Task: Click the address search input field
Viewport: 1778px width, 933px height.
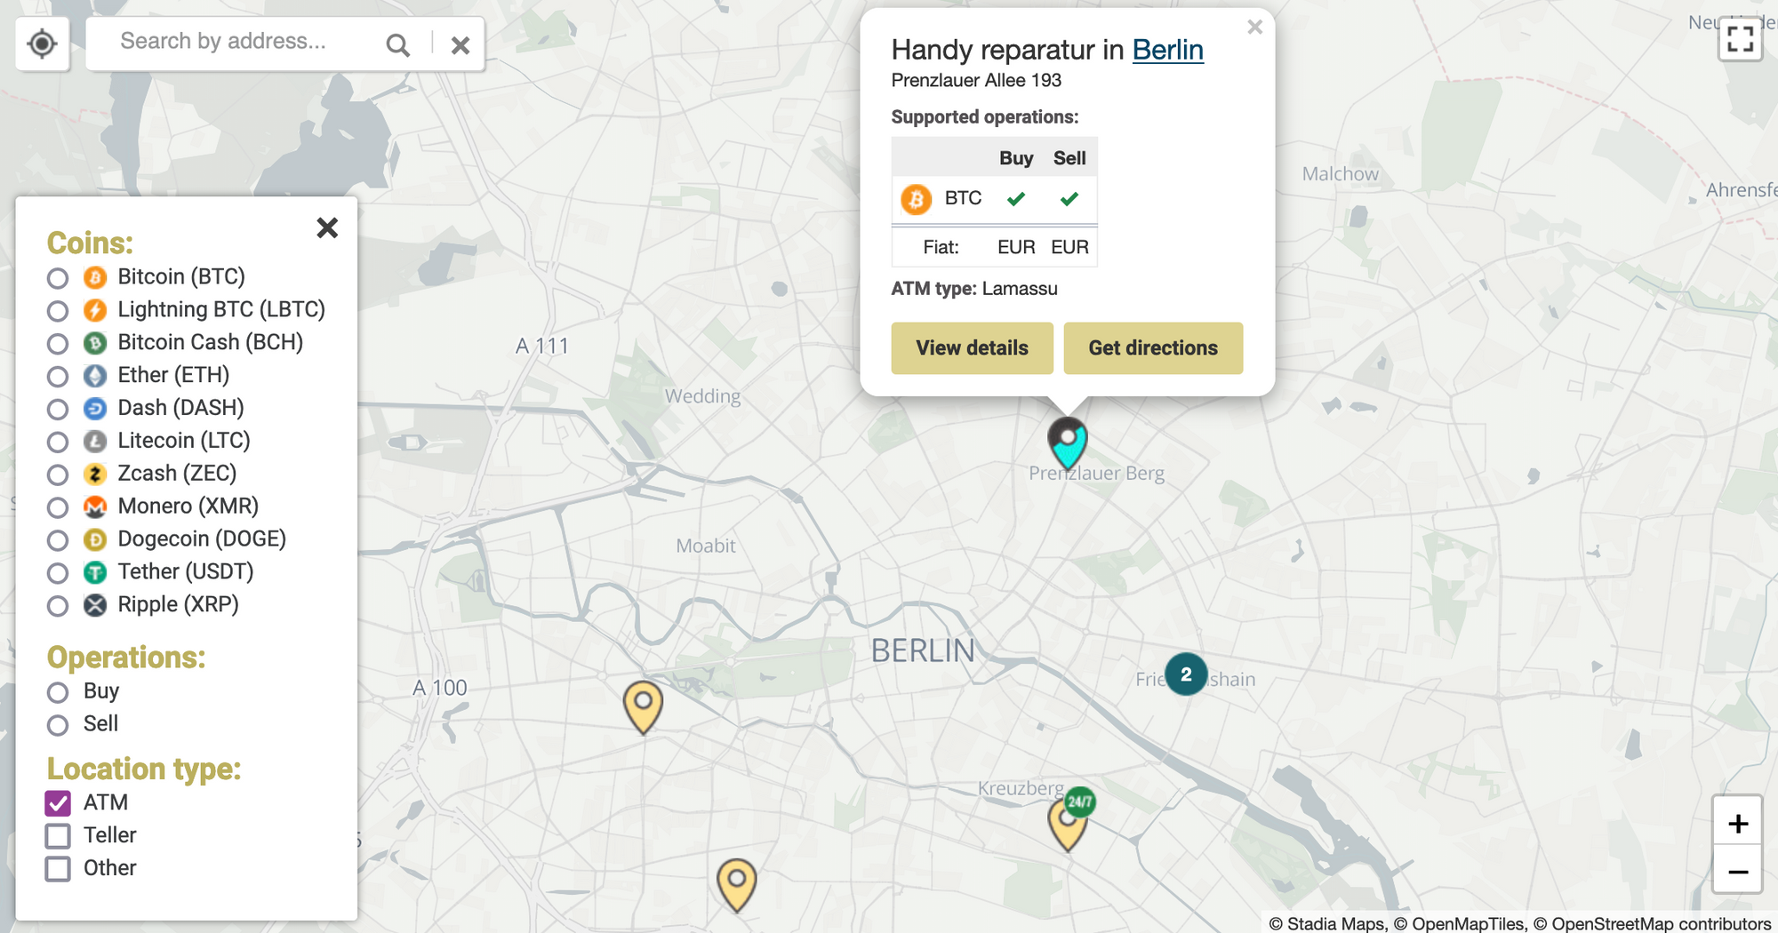Action: (240, 41)
